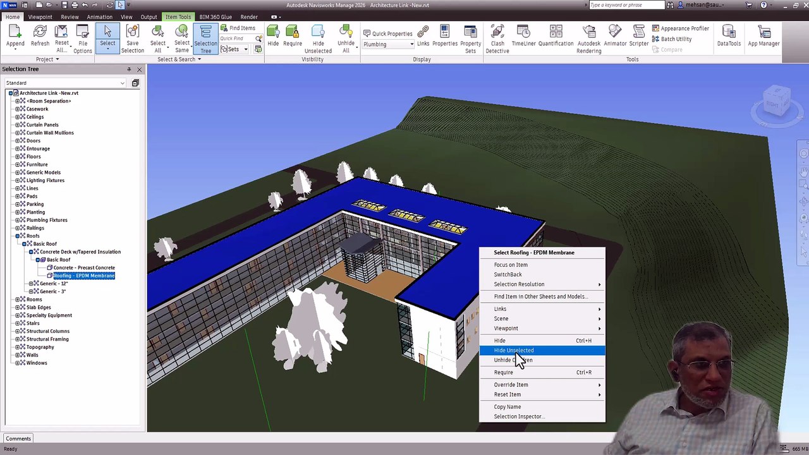
Task: Toggle Quick Properties display
Action: coord(387,33)
